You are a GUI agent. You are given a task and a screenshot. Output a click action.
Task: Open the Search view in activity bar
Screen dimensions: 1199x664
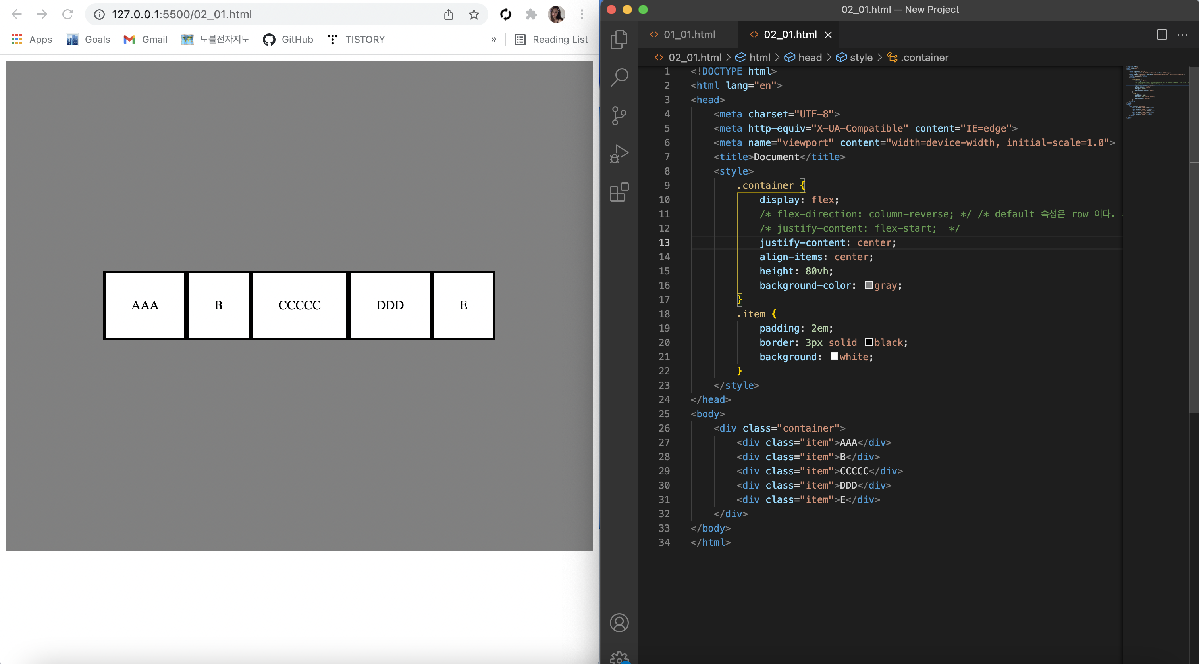coord(619,77)
